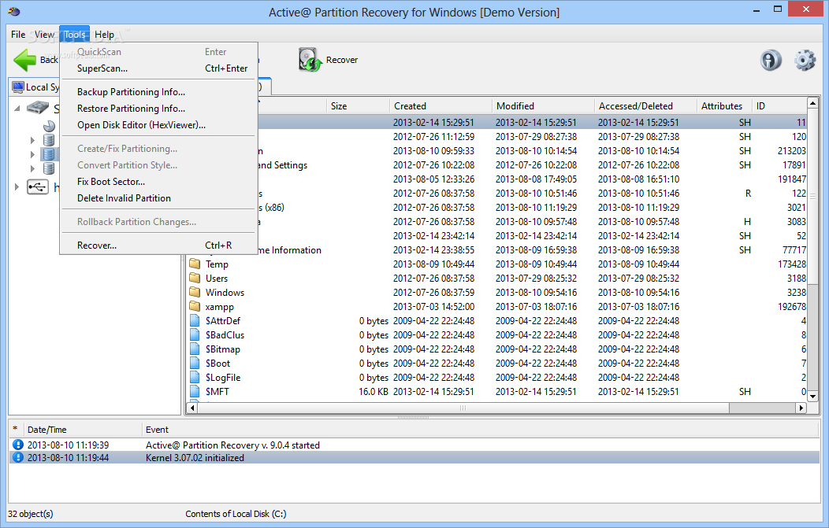
Task: Choose Fix Boot Sector... menu entry
Action: point(158,182)
